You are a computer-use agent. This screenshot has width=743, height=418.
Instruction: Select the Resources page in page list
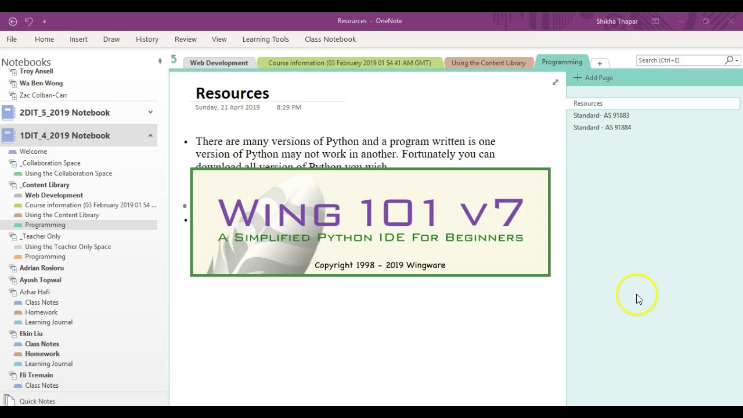click(654, 103)
